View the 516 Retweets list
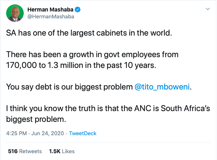 [25, 151]
